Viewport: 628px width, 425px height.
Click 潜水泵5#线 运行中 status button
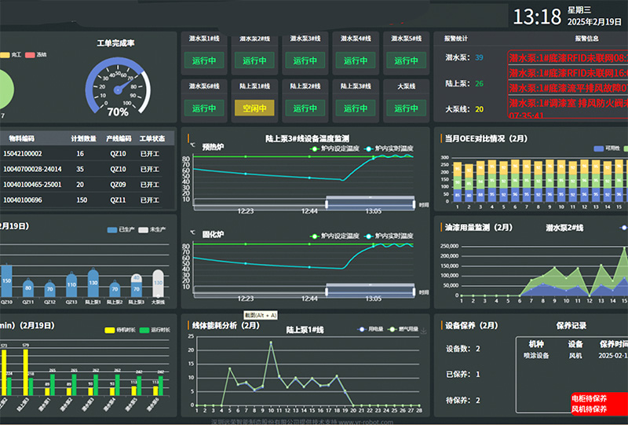(x=406, y=60)
